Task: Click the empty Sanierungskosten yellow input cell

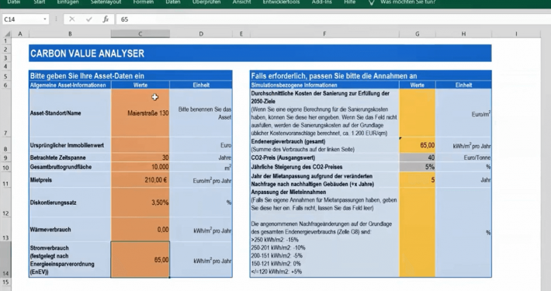Action: 417,113
